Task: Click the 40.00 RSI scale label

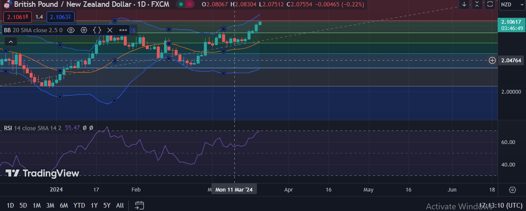Action: (x=508, y=165)
